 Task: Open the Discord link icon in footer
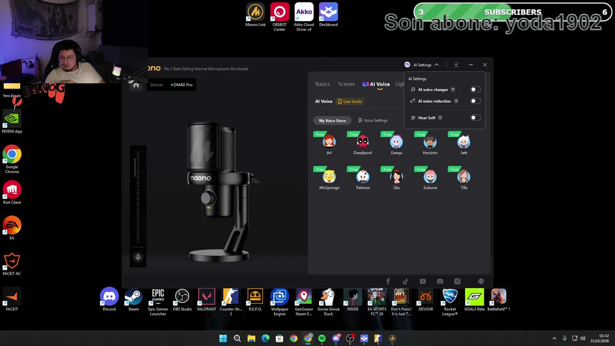tap(440, 281)
